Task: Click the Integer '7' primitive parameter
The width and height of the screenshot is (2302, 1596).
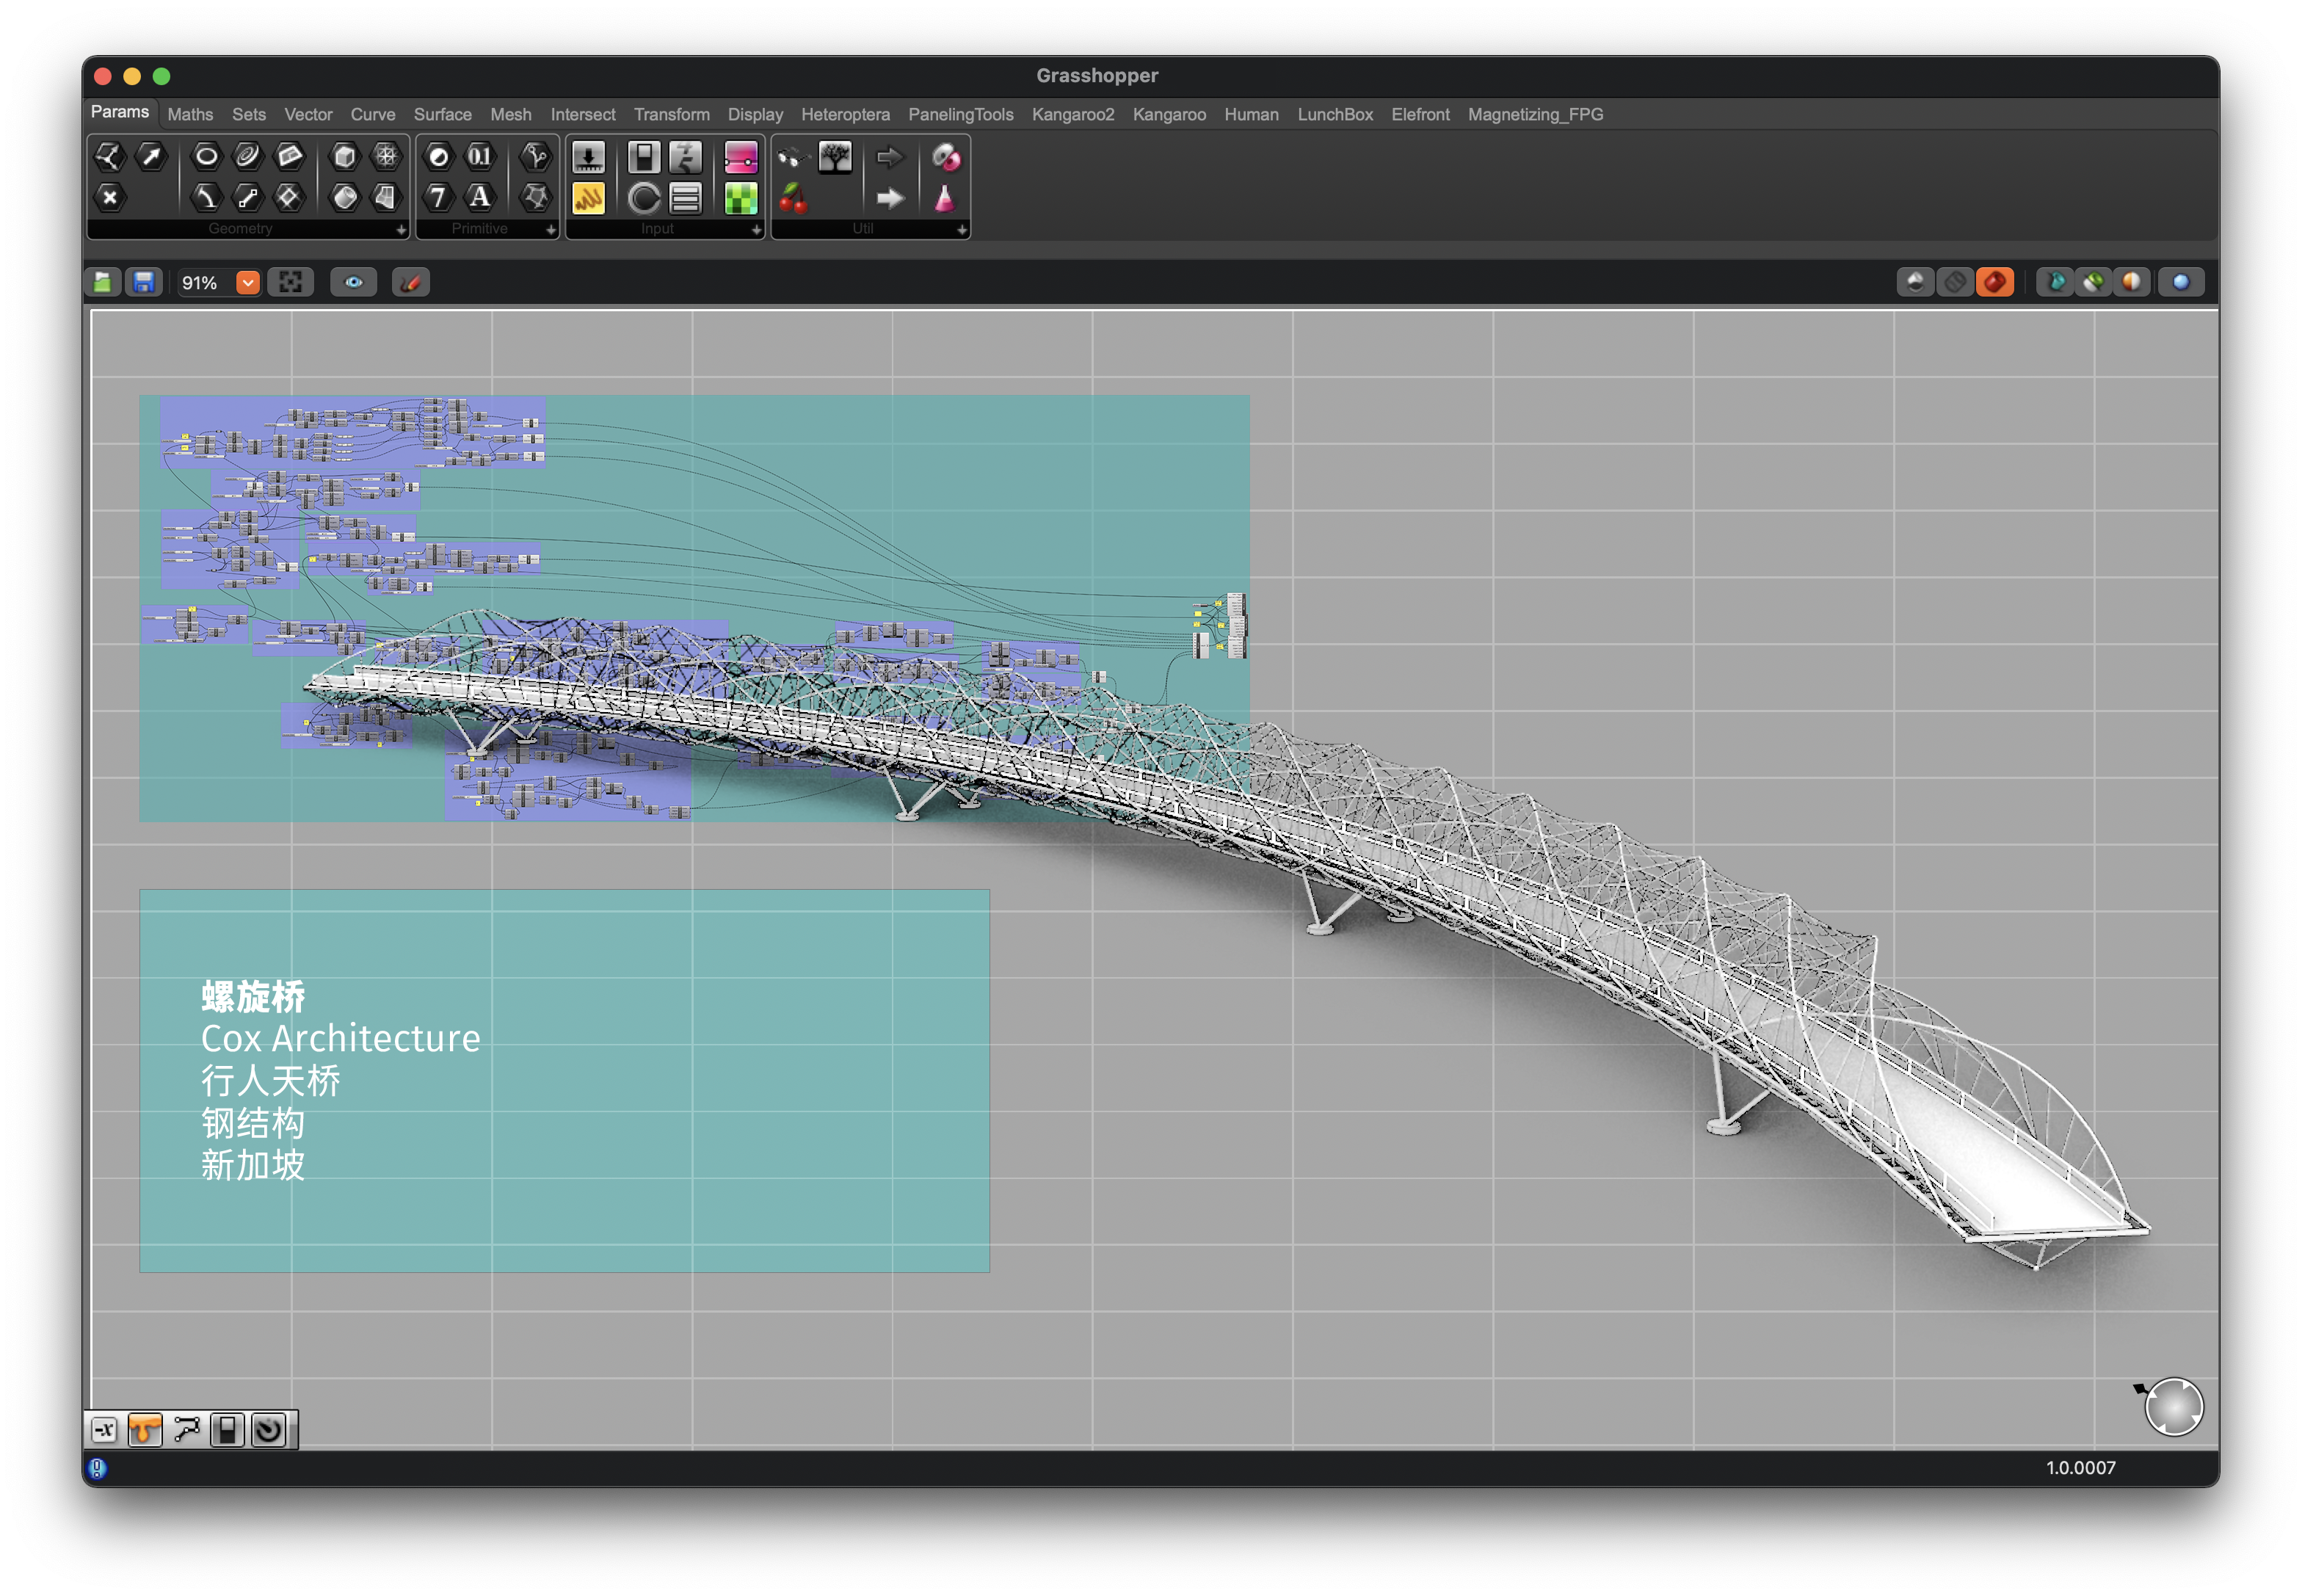Action: [438, 197]
